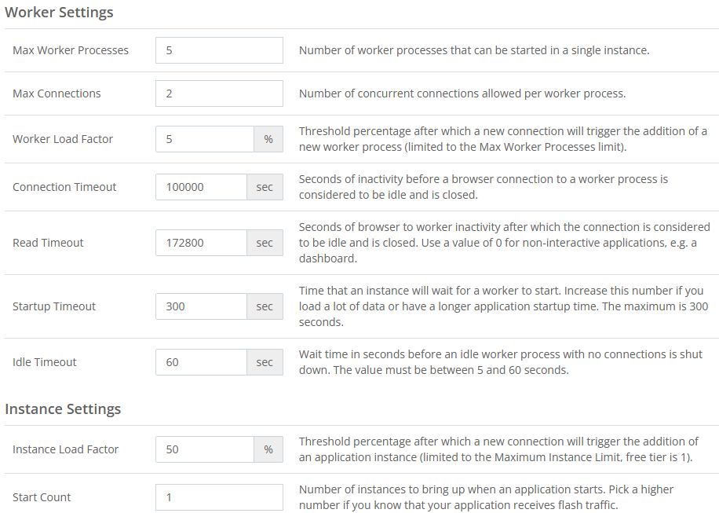
Task: Select the Read Timeout field with 172800
Action: point(201,243)
